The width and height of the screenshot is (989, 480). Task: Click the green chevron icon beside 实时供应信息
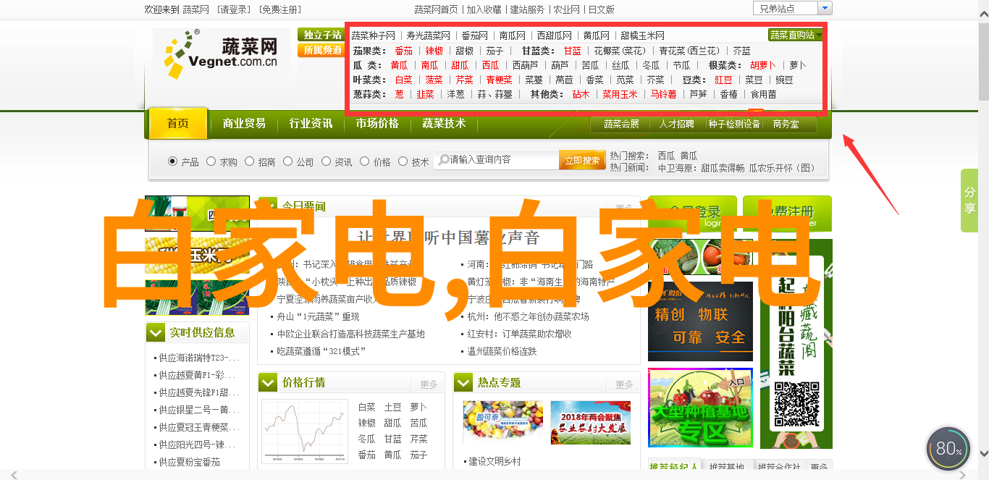pos(156,332)
